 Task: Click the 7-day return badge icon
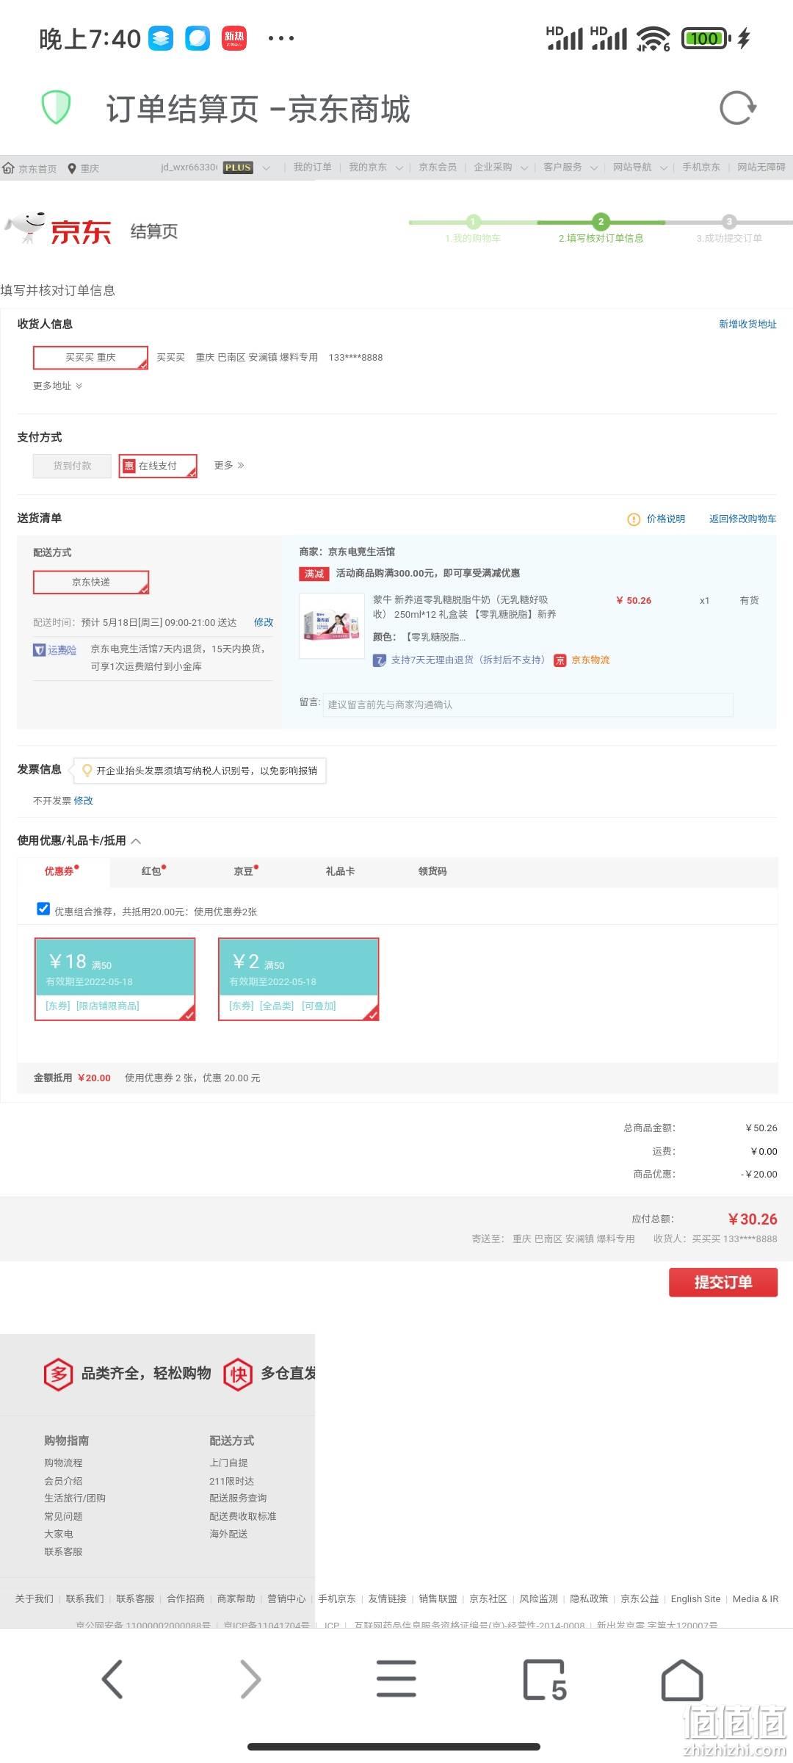(380, 660)
